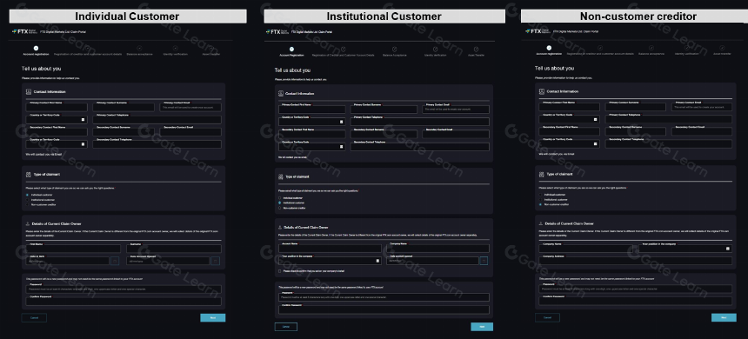Viewport: 748px width, 339px height.
Task: Click Asset Transfer step icon in Institutional Customer form
Action: point(476,49)
